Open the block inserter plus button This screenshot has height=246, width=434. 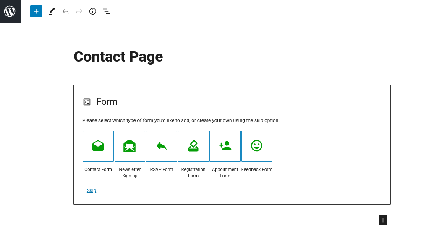36,11
